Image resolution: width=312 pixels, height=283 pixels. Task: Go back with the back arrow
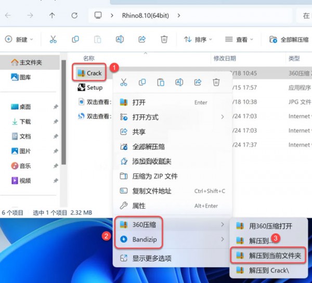click(8, 15)
